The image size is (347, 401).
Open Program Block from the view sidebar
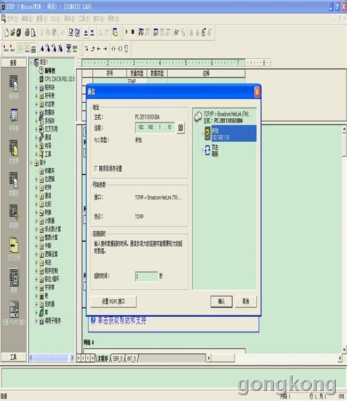(13, 87)
